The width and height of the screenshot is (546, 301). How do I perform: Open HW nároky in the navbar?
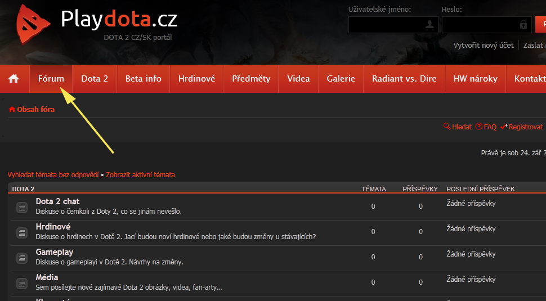click(x=475, y=79)
